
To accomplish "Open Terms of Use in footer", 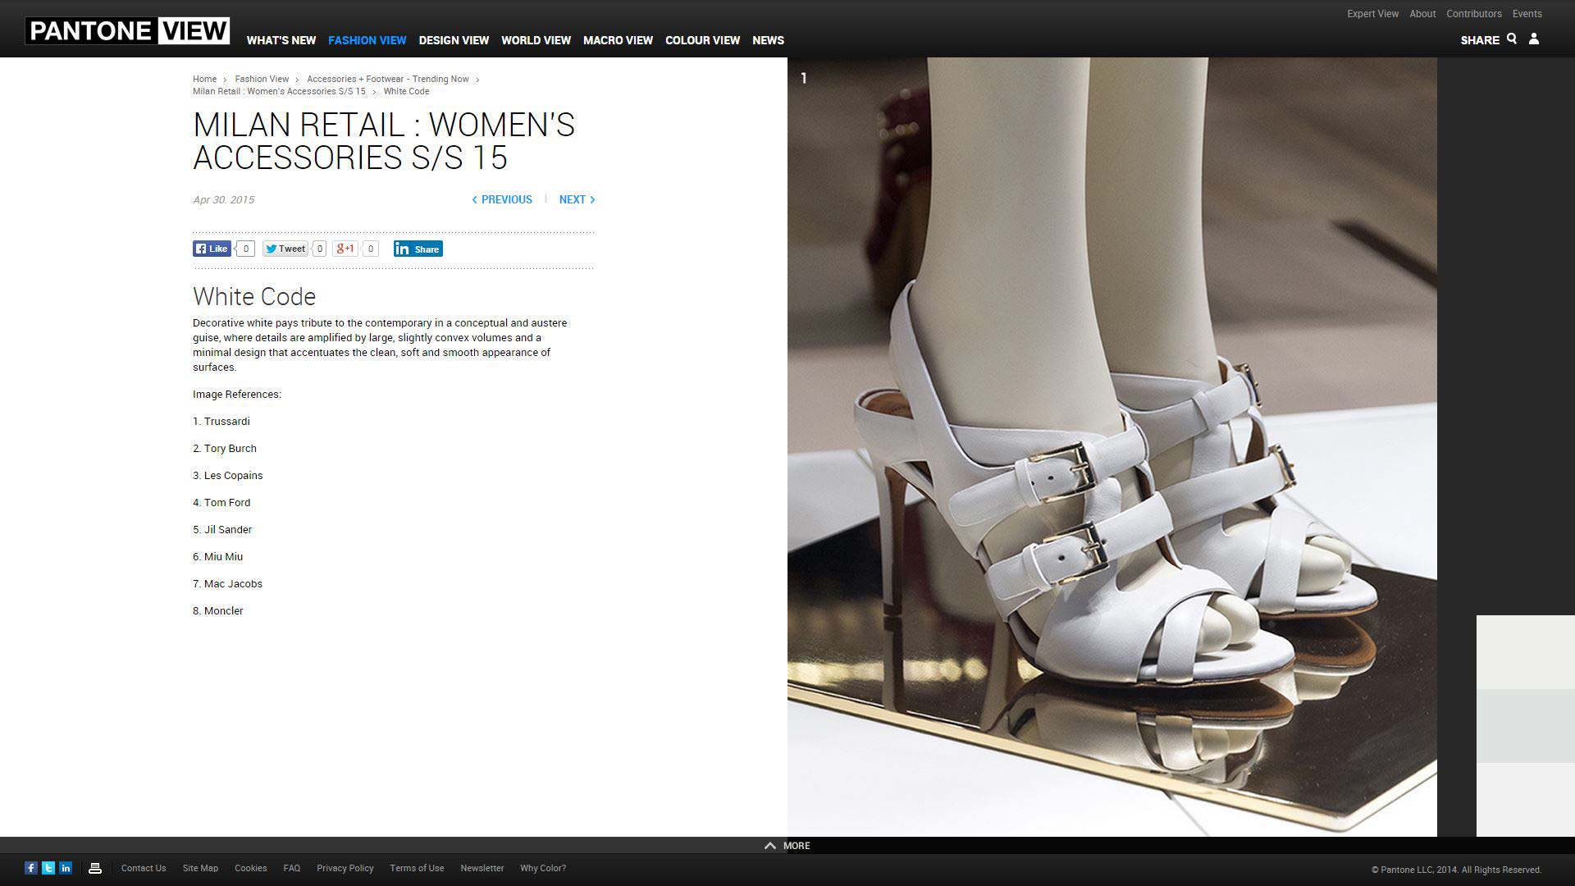I will (417, 868).
